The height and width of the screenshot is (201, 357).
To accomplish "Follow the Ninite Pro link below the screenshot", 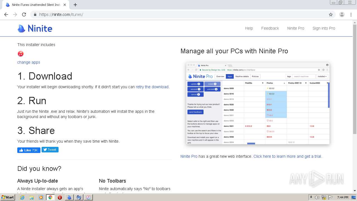I will (189, 156).
